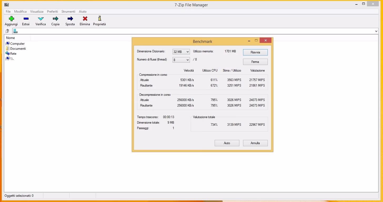This screenshot has width=383, height=202.
Task: Click the 19146 KB/s resulting speed value
Action: point(186,85)
